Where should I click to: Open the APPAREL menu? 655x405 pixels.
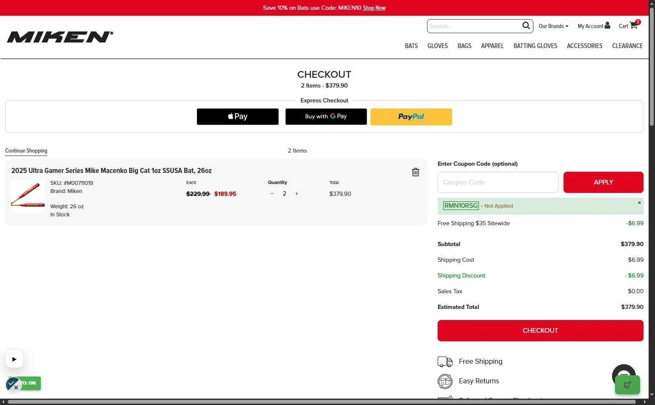tap(492, 46)
